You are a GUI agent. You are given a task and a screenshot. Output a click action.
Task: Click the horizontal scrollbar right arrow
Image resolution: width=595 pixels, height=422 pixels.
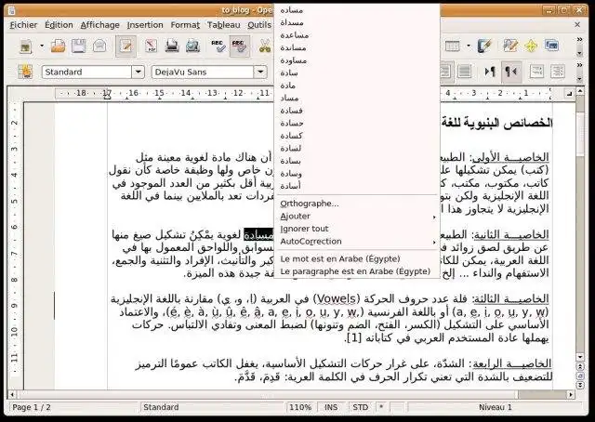click(x=571, y=395)
